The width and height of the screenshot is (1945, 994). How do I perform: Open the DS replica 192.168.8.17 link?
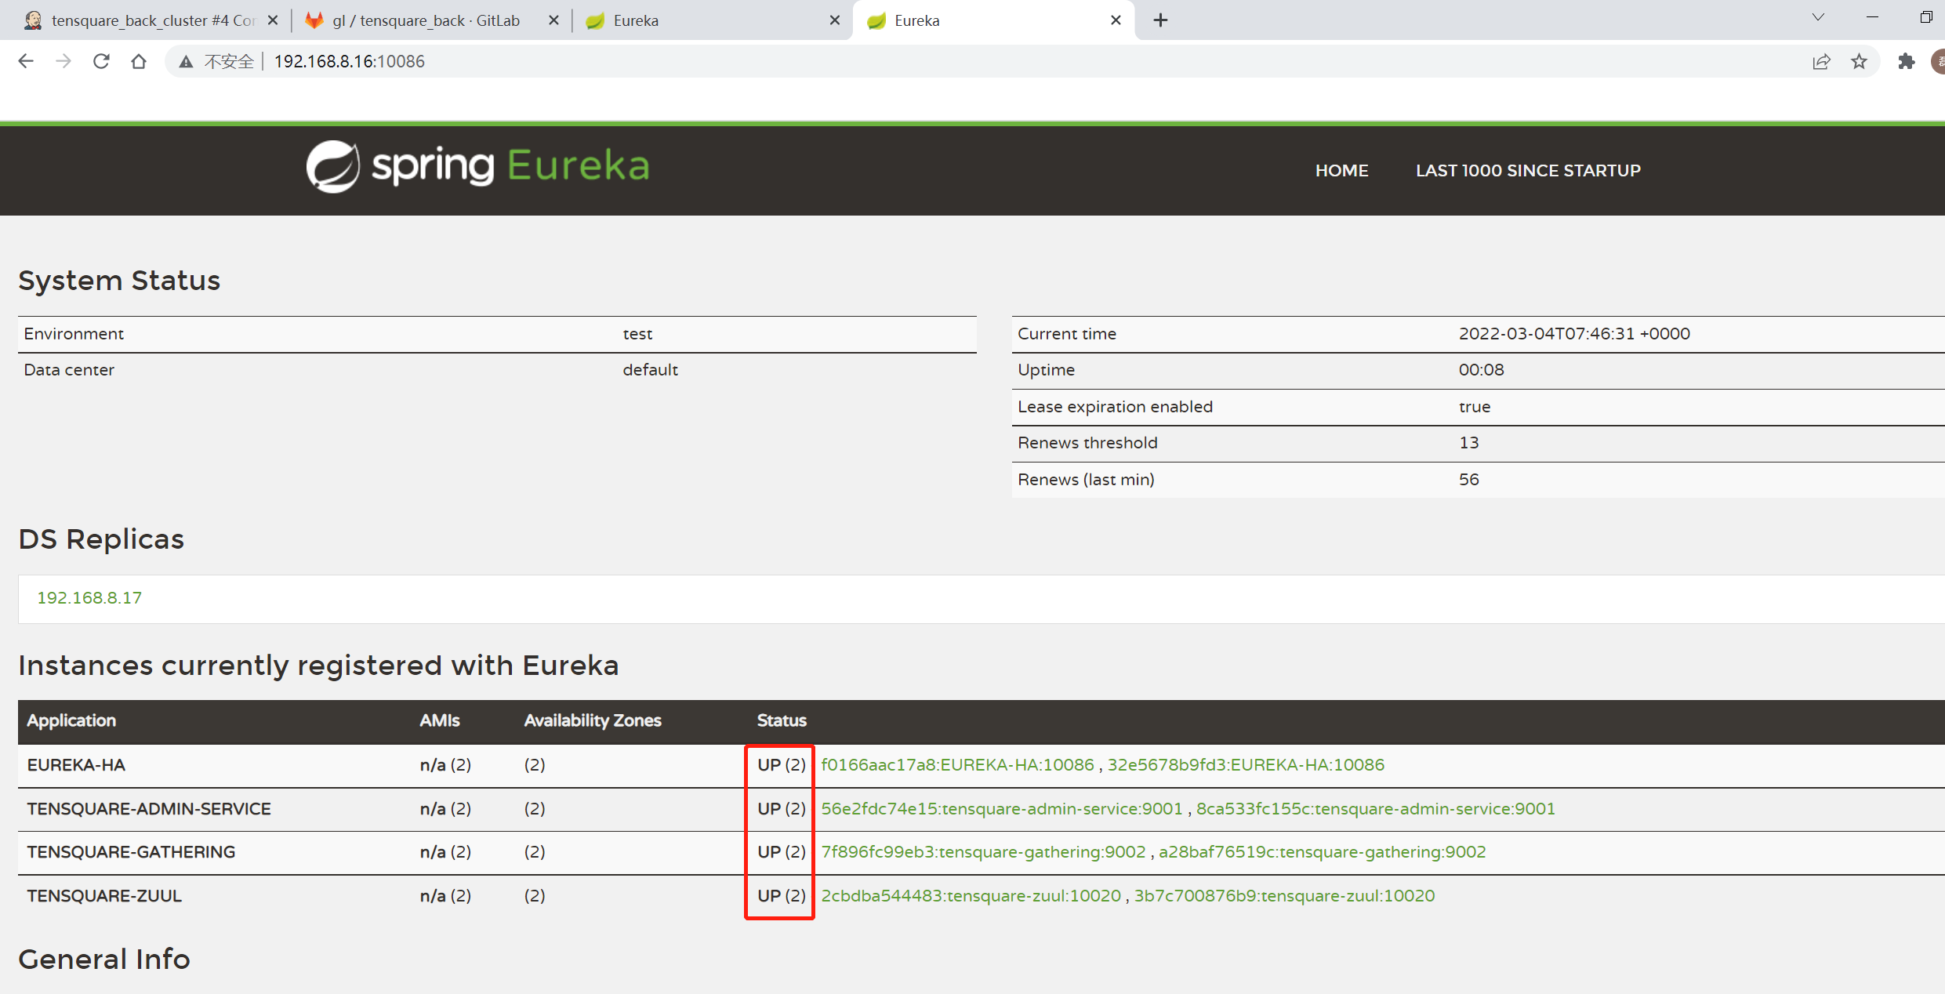coord(89,597)
